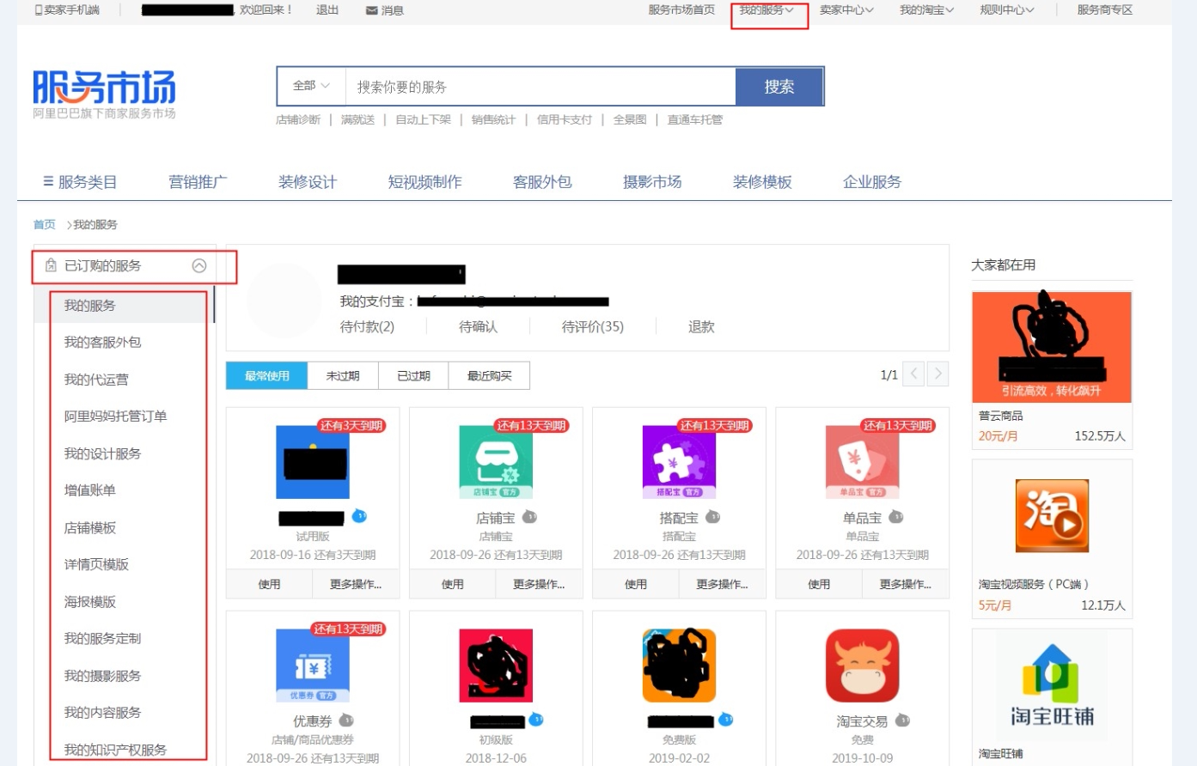
Task: Focus the 搜索你要的服务 search field
Action: click(540, 87)
